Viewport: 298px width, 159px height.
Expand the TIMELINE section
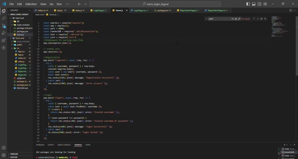pyautogui.click(x=14, y=154)
